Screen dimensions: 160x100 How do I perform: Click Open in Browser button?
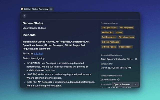click(x=122, y=84)
